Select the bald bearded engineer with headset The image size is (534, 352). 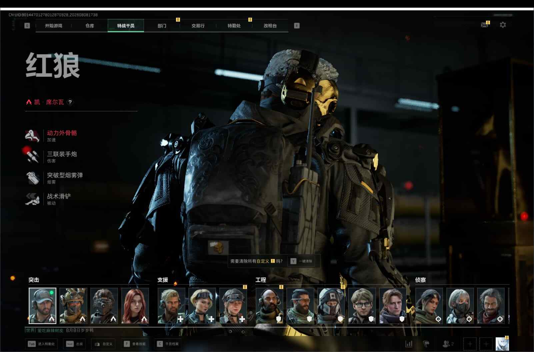click(x=269, y=306)
